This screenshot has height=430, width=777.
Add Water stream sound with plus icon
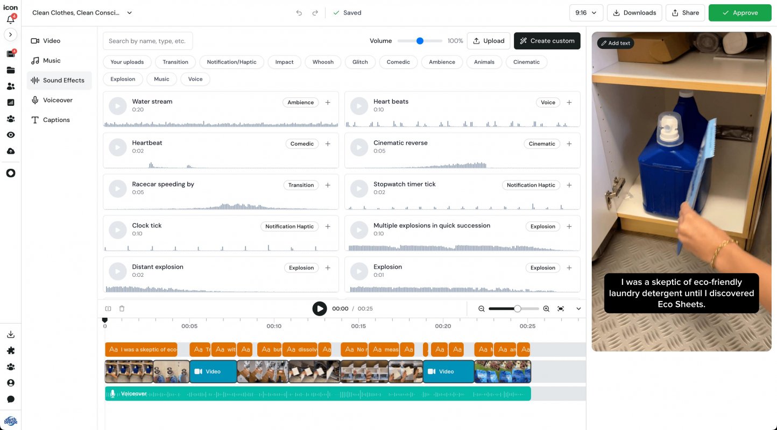(x=328, y=102)
